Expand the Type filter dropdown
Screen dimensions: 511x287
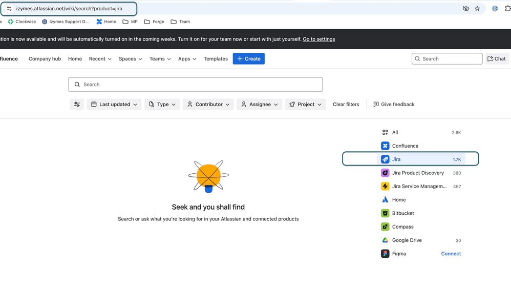162,105
